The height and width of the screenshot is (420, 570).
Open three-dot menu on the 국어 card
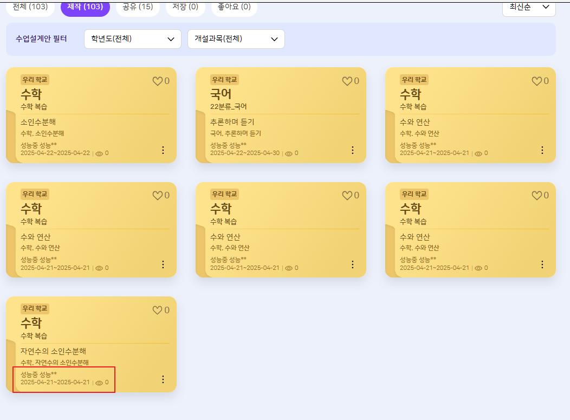(353, 150)
